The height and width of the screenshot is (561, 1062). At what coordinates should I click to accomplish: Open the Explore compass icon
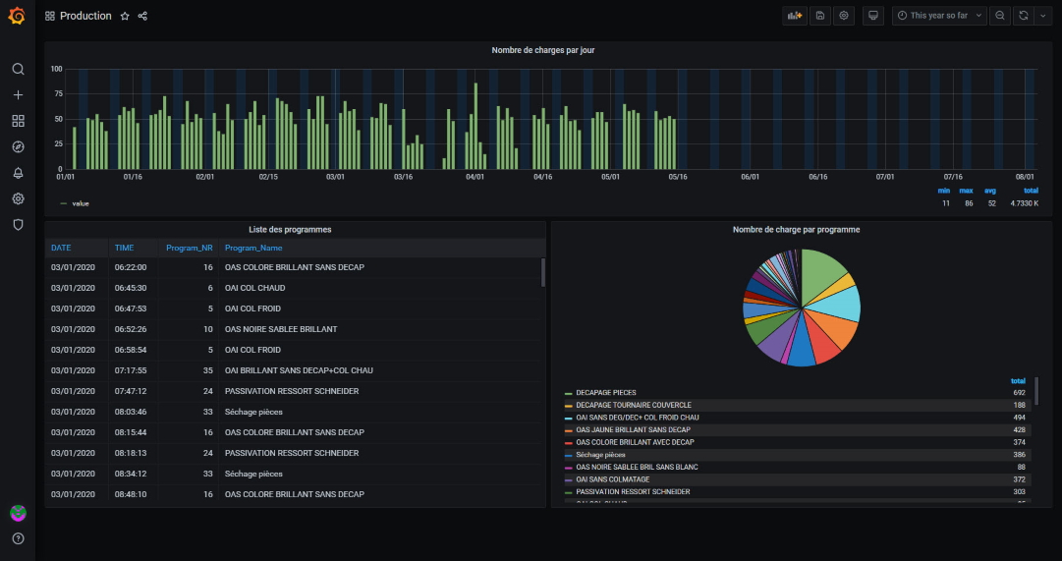point(19,147)
